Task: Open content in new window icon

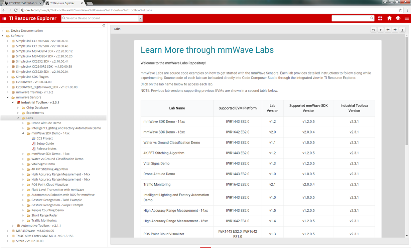Action: click(x=374, y=30)
